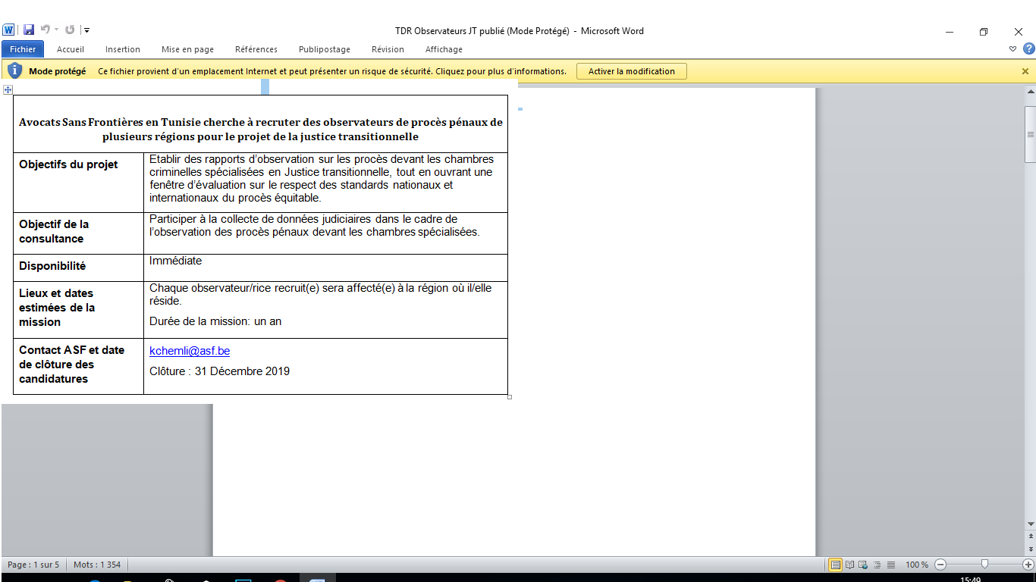Click the Save icon in Quick Access
Viewport: 1036px width, 582px height.
tap(29, 30)
